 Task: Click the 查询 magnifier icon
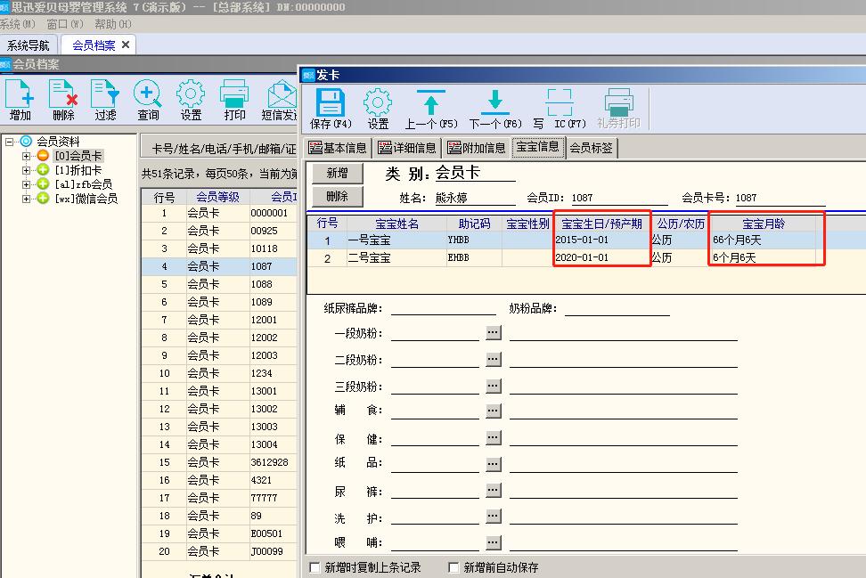pyautogui.click(x=148, y=100)
